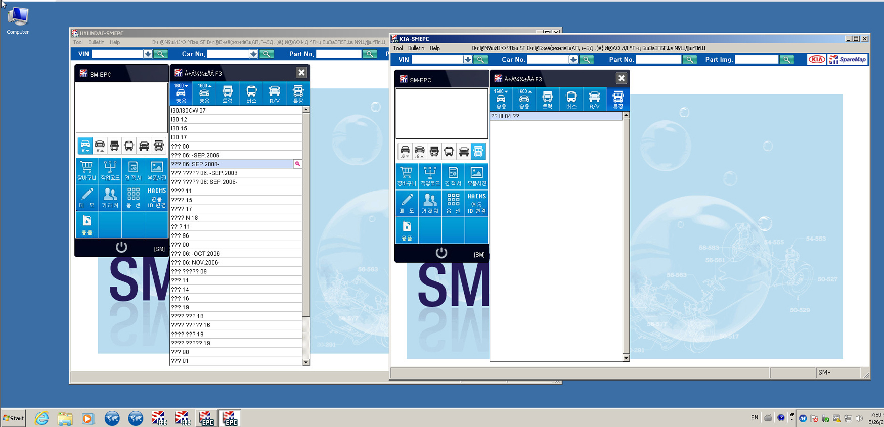Expand the Car No. dropdown in the Hyundai window
Image resolution: width=884 pixels, height=427 pixels.
253,54
